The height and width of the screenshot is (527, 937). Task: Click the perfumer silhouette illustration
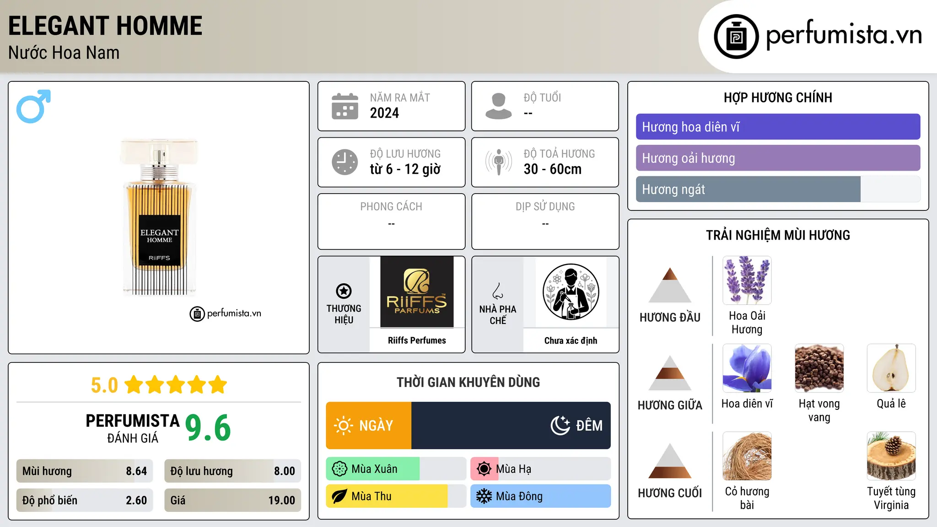571,292
